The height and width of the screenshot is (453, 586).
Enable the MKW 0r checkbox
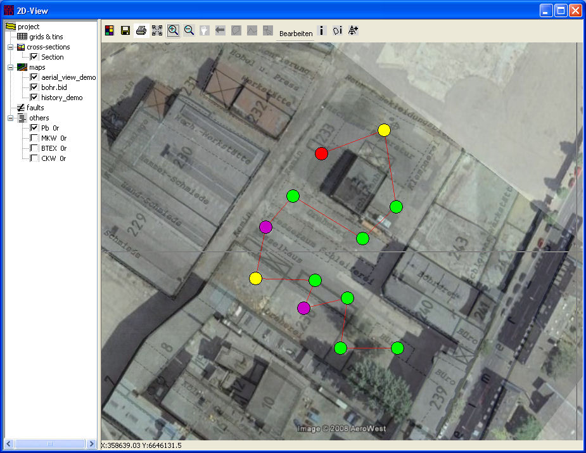34,138
